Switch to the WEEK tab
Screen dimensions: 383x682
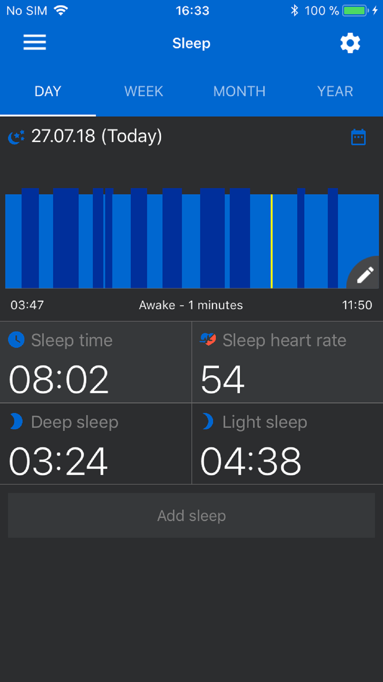pos(144,91)
